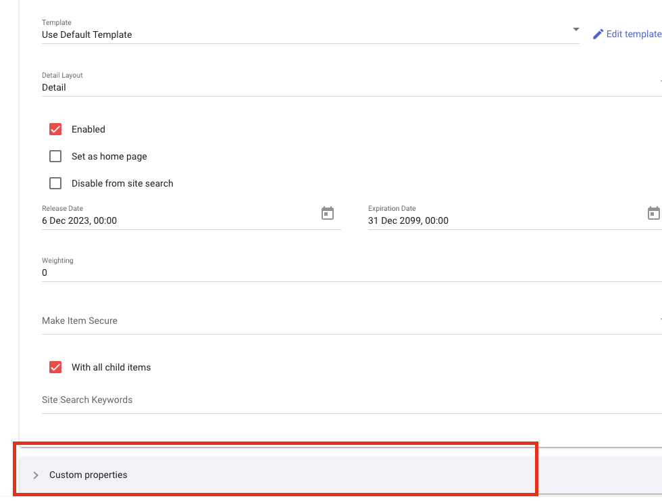The width and height of the screenshot is (662, 501).
Task: Click the With all child items label text
Action: pos(111,367)
